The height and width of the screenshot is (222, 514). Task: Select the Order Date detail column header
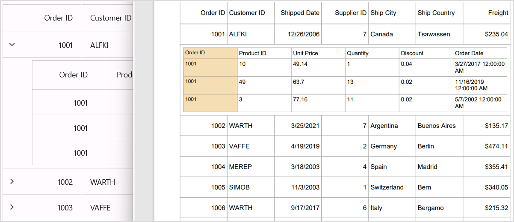pyautogui.click(x=469, y=53)
